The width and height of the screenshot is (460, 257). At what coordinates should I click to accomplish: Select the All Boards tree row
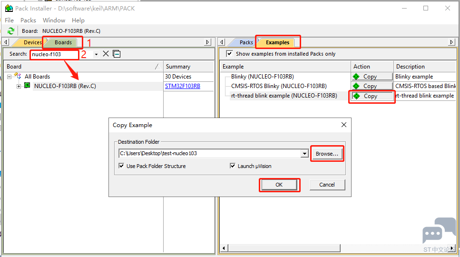tap(37, 77)
